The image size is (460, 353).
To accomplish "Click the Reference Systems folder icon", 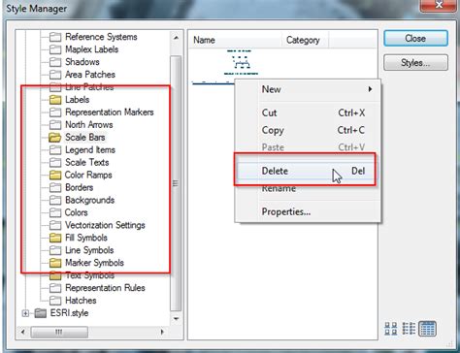I will tap(55, 37).
